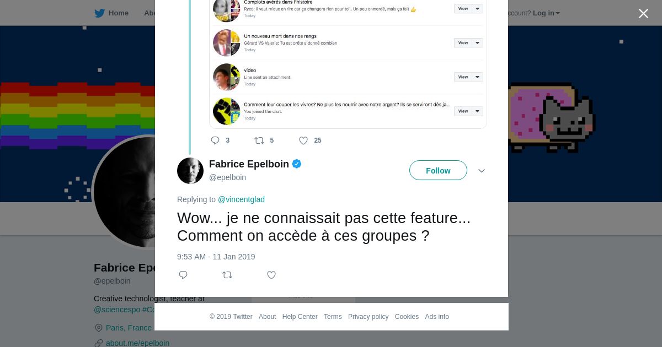
Task: Click the Paris, France location link
Action: click(129, 328)
